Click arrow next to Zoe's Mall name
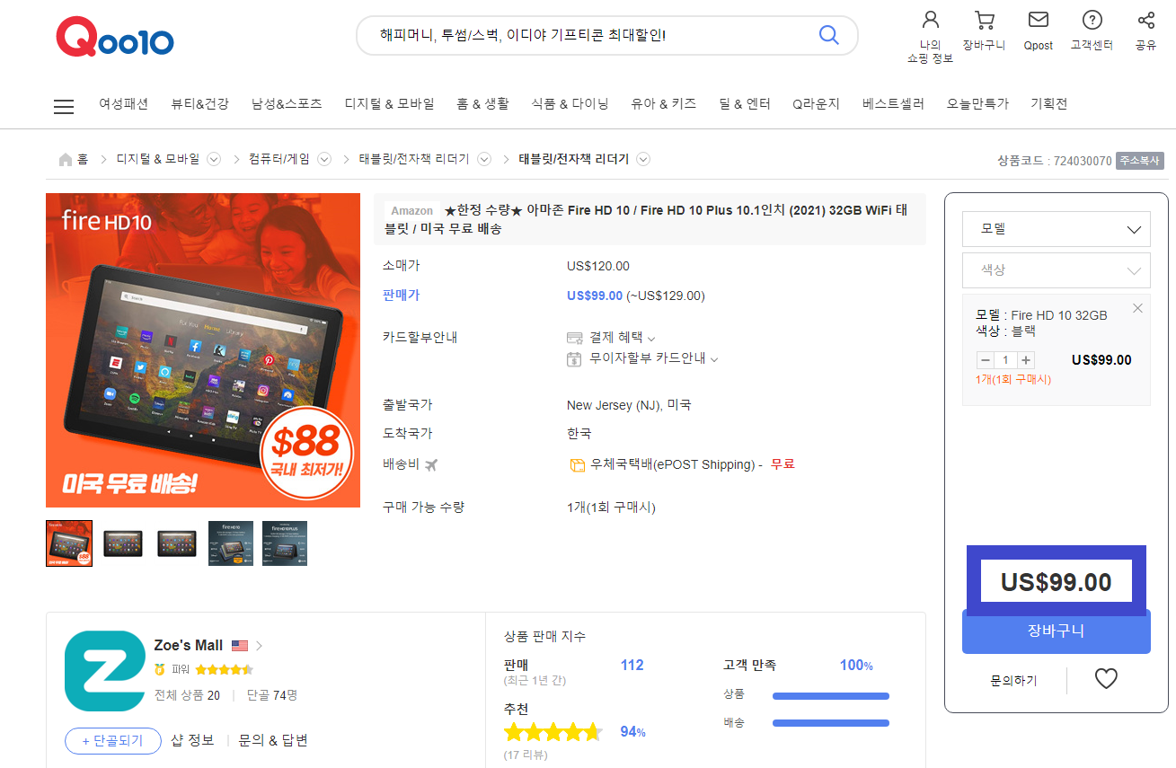The image size is (1176, 768). (x=259, y=645)
